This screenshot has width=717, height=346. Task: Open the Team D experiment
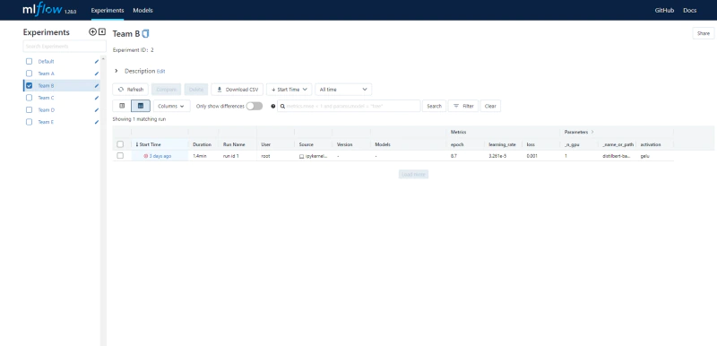pyautogui.click(x=47, y=109)
